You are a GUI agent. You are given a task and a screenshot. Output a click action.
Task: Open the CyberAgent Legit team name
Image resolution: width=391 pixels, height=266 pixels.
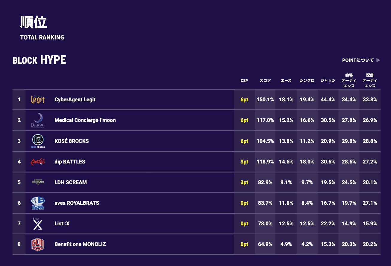coord(75,100)
